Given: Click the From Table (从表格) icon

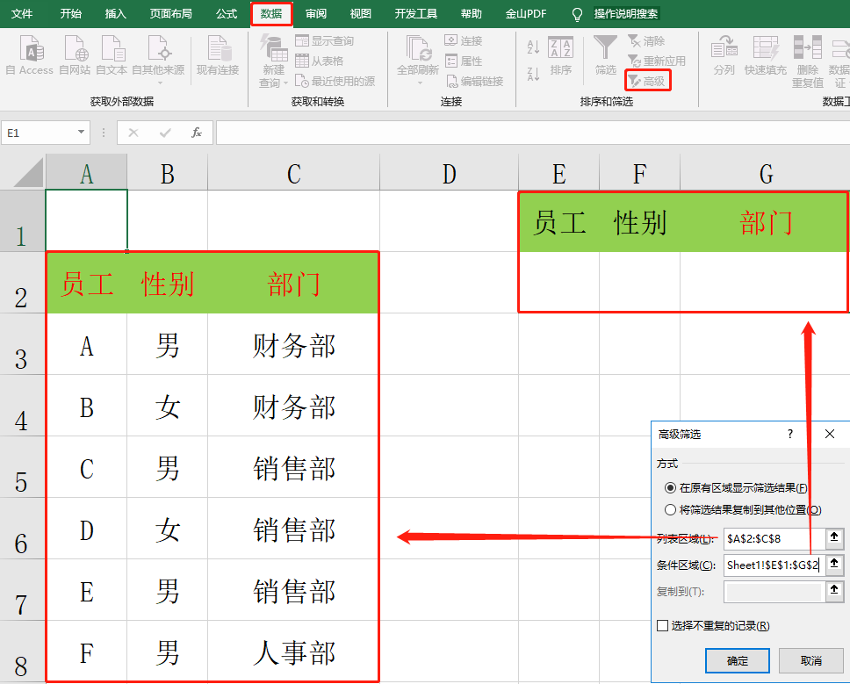Looking at the screenshot, I should (x=302, y=61).
